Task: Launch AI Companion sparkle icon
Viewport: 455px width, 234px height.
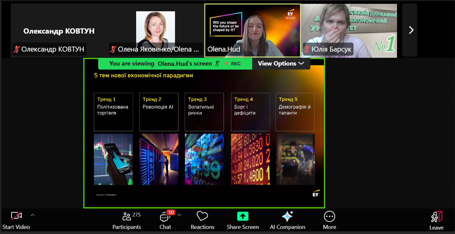Action: click(x=287, y=216)
